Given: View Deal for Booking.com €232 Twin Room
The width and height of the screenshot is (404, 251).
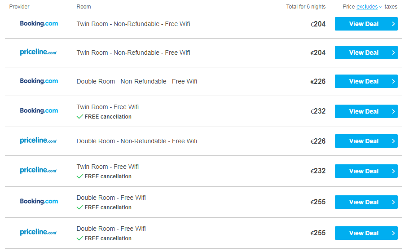Looking at the screenshot, I should [366, 111].
